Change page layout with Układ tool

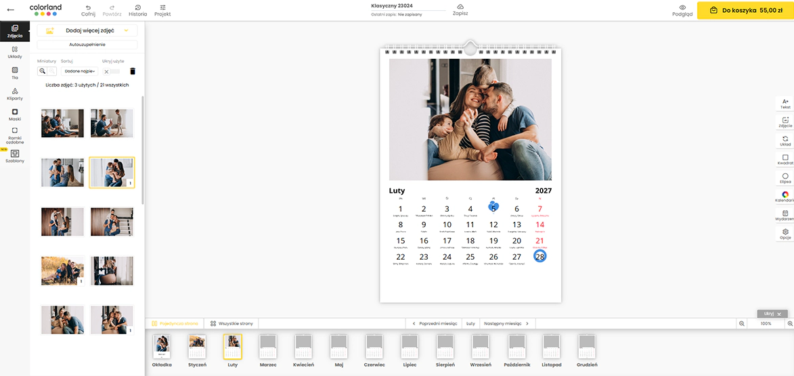[x=785, y=141]
